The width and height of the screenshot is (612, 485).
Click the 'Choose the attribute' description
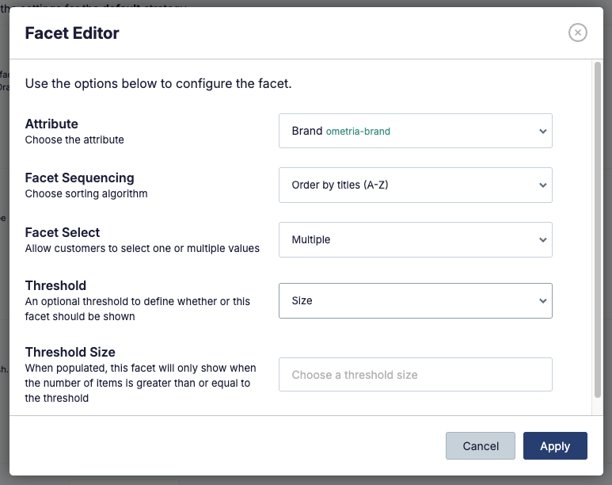(x=74, y=140)
